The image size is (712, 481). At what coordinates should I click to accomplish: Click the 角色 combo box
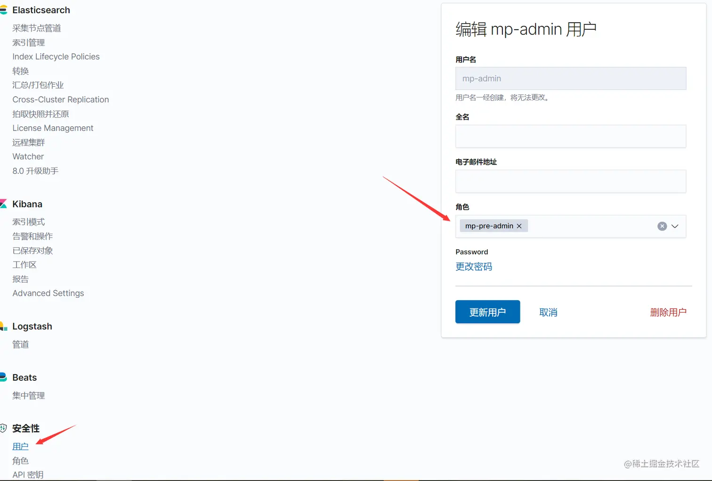pos(571,226)
